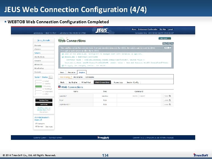
Task: Open the Virtual Host tab
Action: coord(86,82)
